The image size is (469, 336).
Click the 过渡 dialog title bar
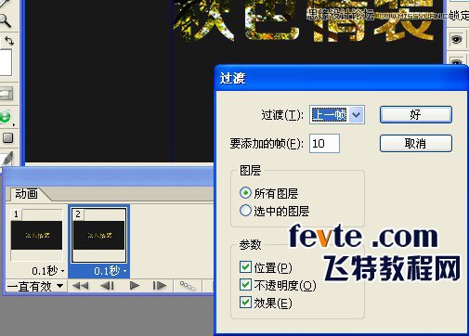341,78
